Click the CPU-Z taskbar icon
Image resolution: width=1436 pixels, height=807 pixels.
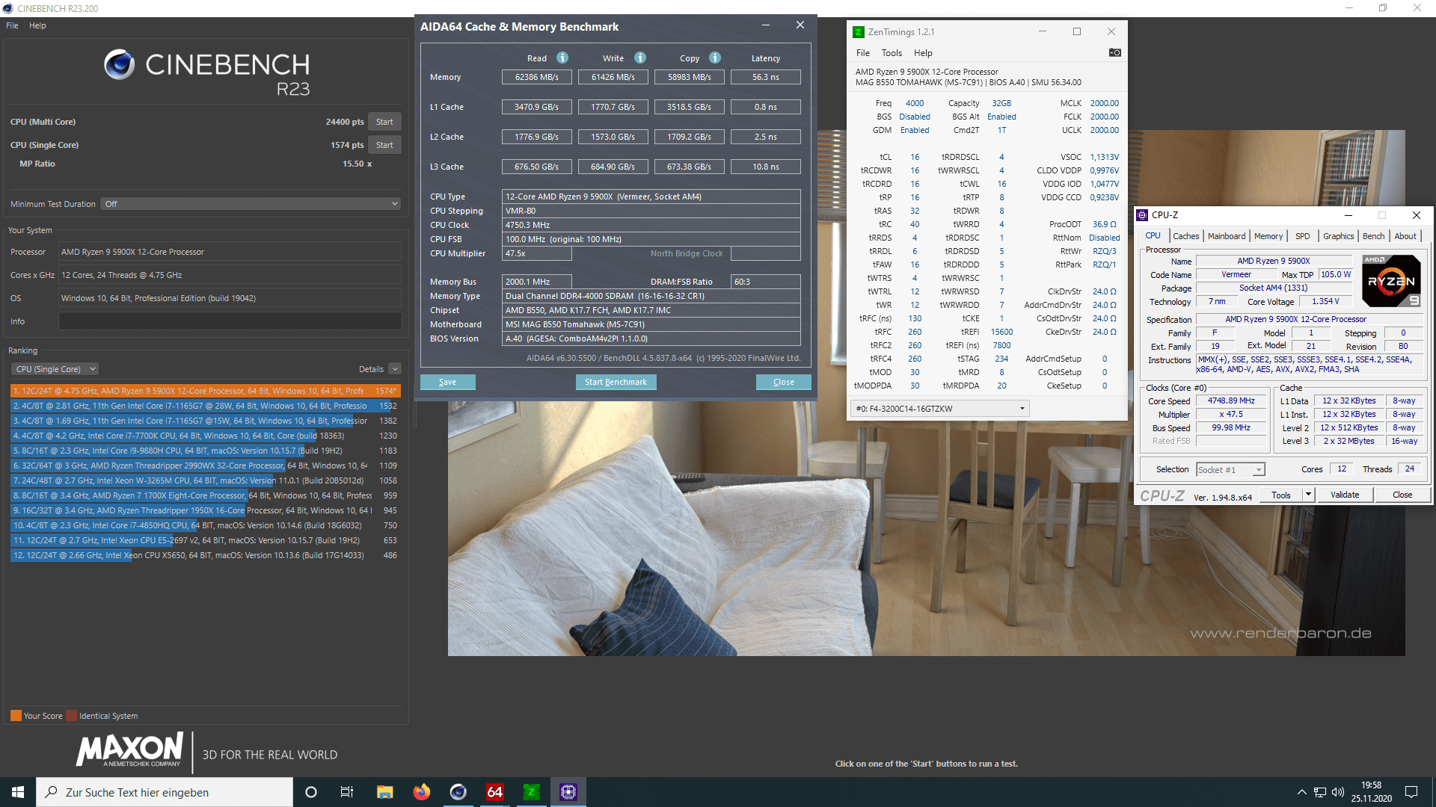coord(568,792)
